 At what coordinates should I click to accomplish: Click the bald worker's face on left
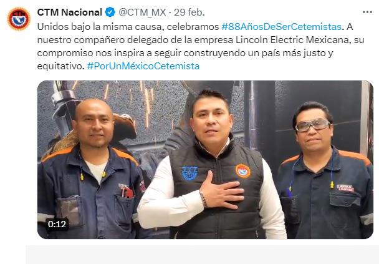click(94, 125)
